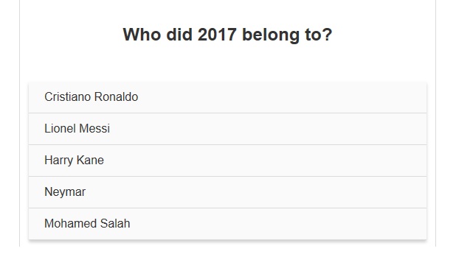
Task: Vote for Neymar
Action: click(227, 192)
